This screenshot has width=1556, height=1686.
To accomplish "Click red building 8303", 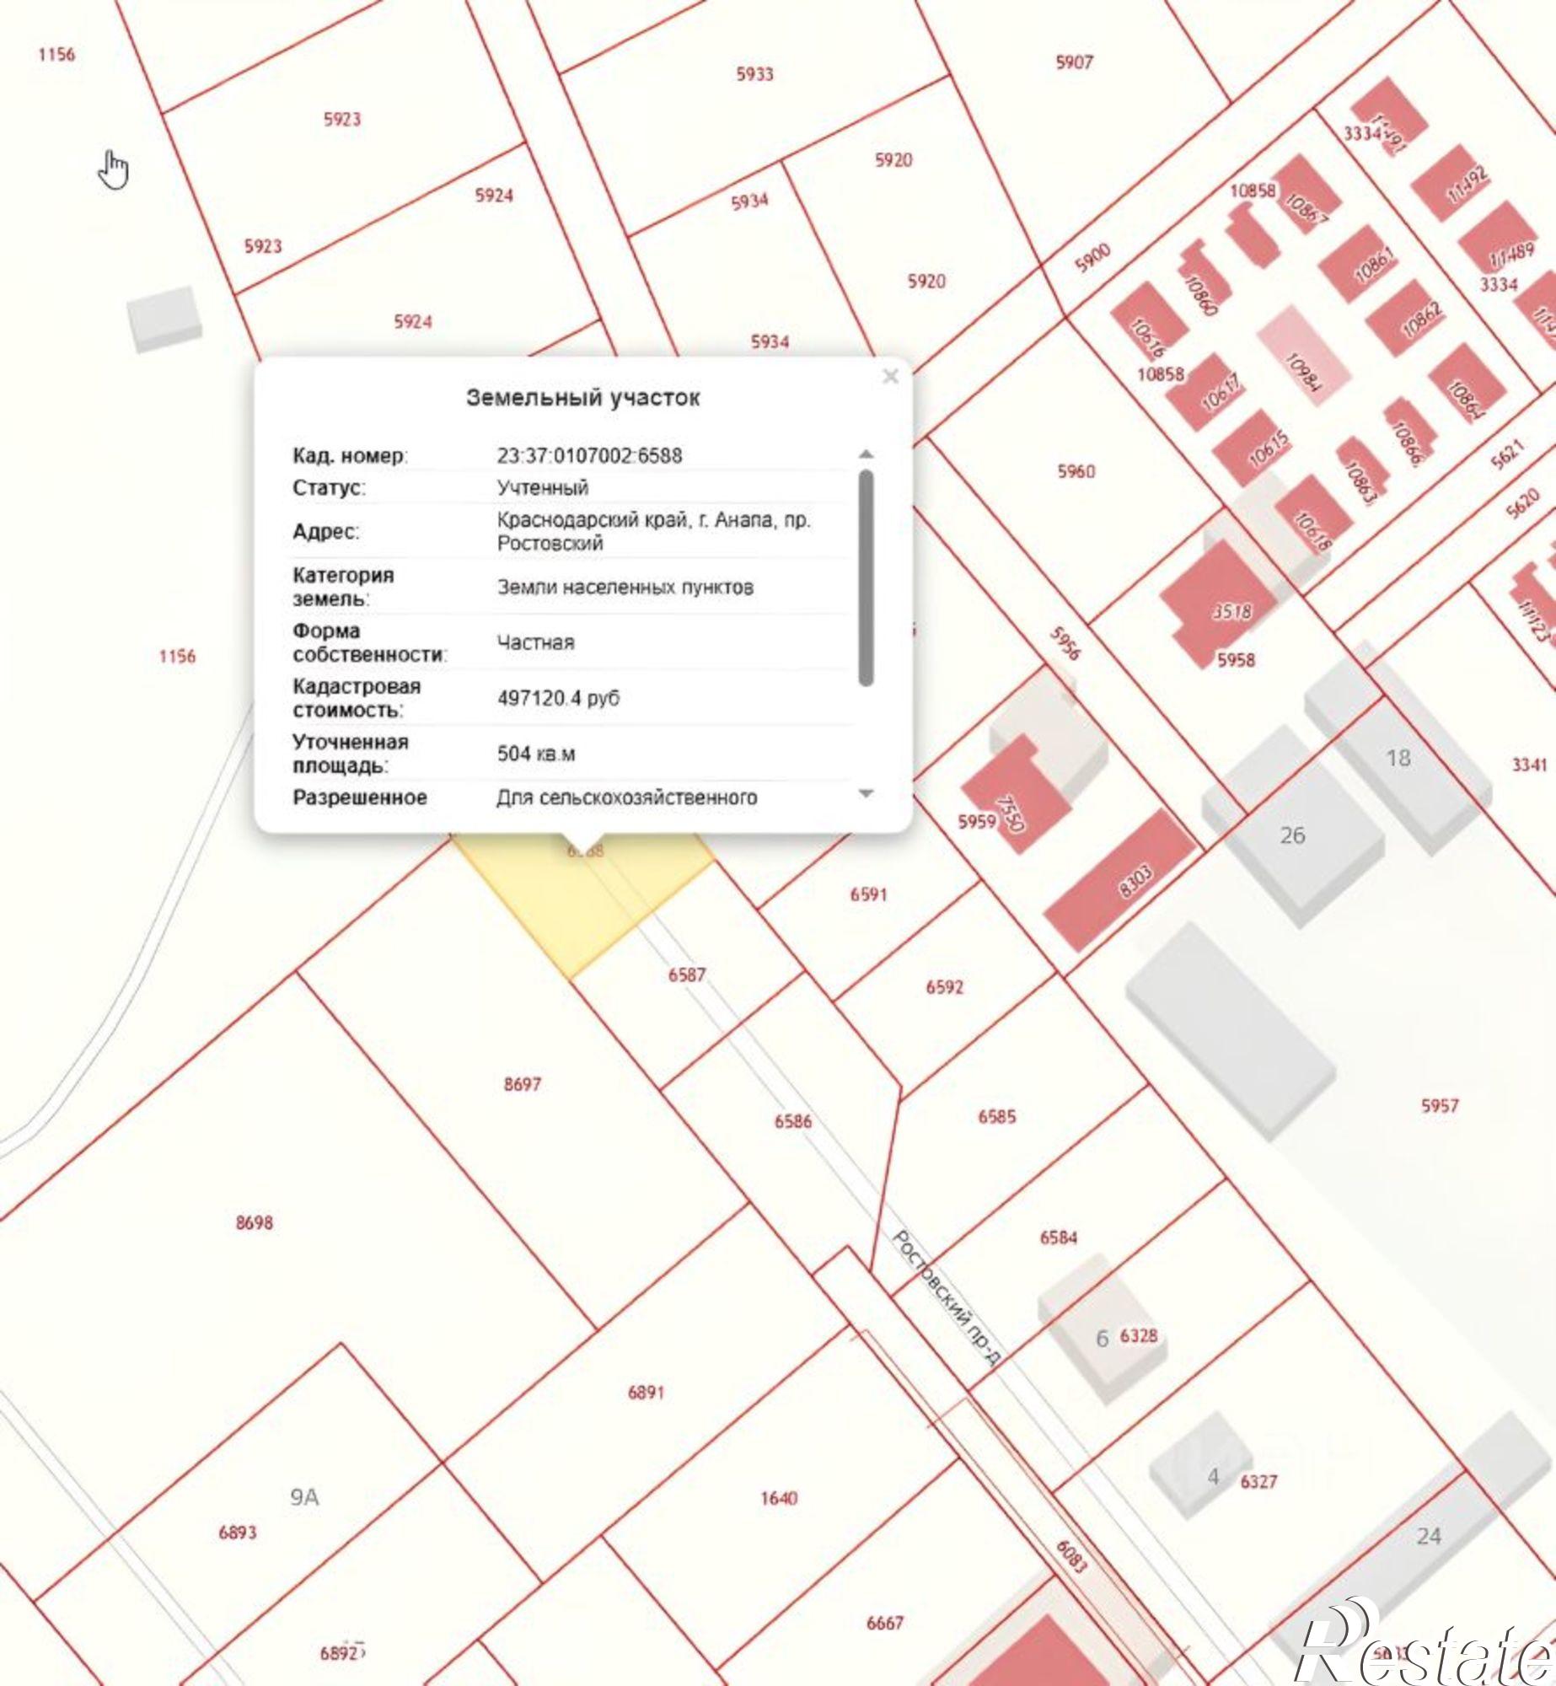I will (x=1121, y=881).
